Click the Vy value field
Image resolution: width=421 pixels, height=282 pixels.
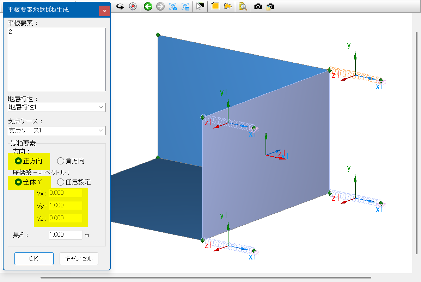coord(65,205)
